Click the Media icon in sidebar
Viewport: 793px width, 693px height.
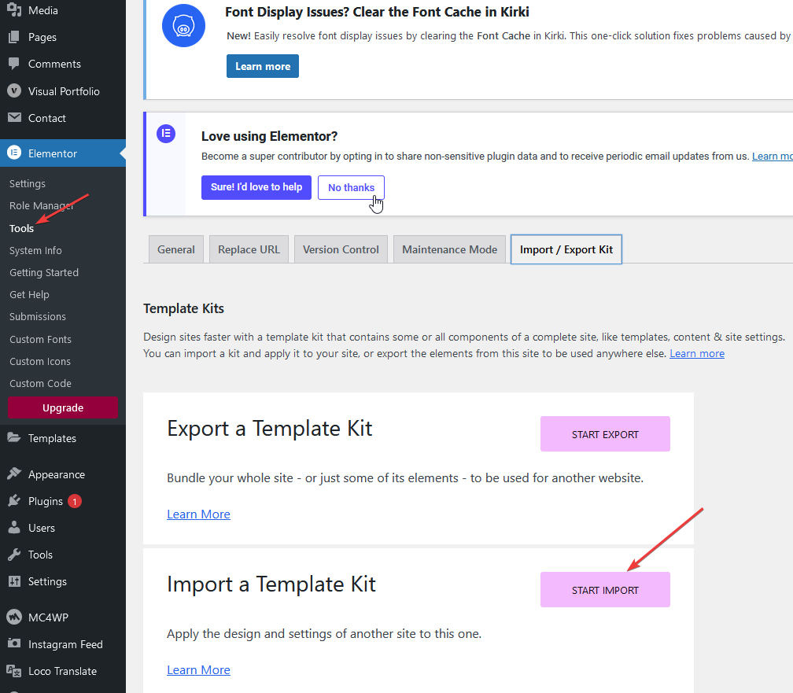pos(14,10)
